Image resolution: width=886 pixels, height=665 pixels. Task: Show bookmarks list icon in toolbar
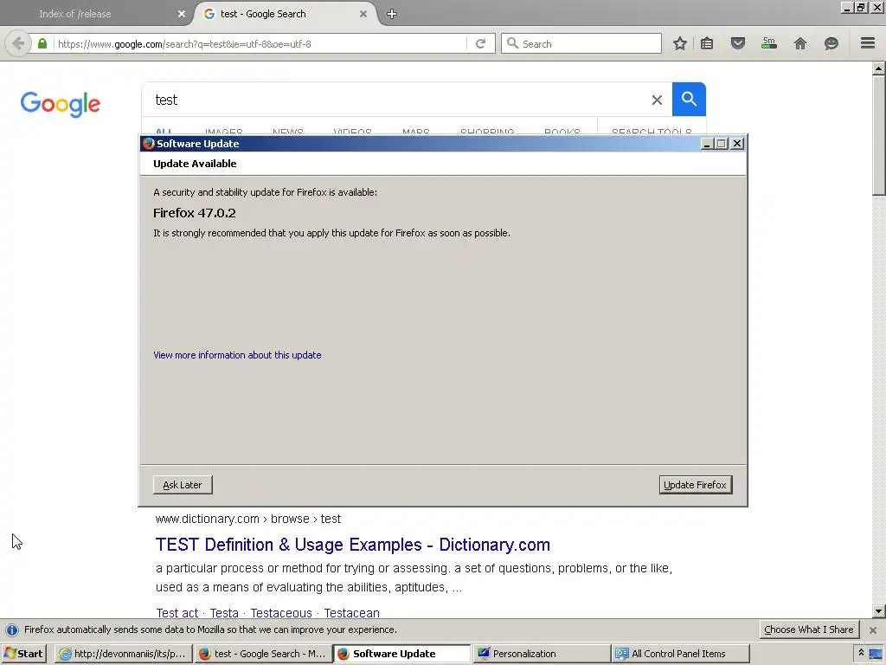[707, 43]
